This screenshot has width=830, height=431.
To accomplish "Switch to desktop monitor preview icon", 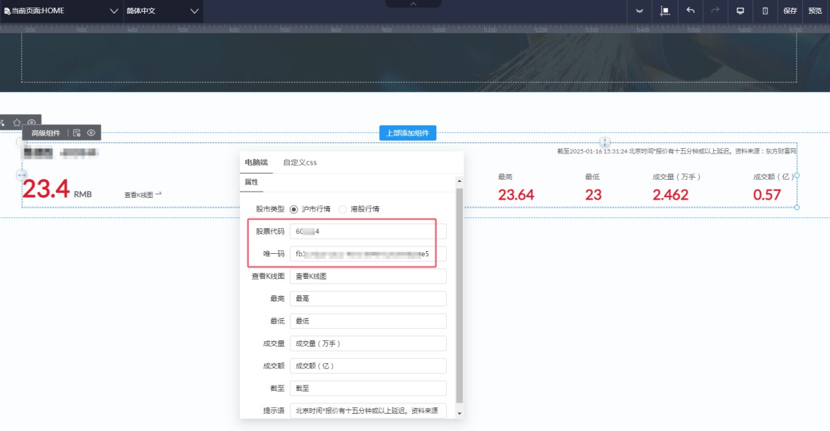I will (740, 11).
